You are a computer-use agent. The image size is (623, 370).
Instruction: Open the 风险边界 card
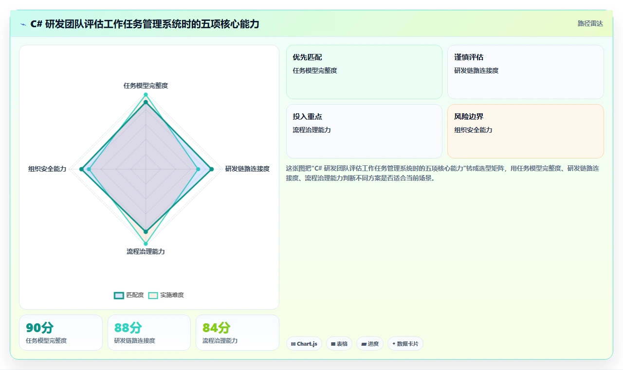tap(526, 131)
